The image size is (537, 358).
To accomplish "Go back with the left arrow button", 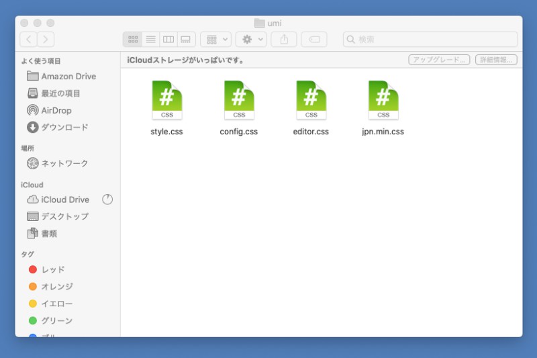I will click(28, 40).
